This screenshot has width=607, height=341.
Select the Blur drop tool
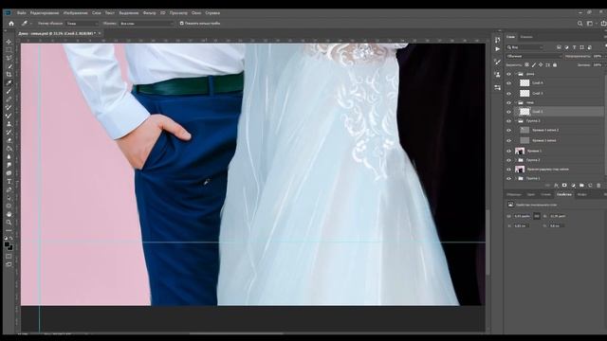(9, 157)
